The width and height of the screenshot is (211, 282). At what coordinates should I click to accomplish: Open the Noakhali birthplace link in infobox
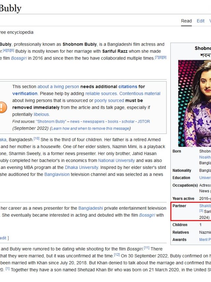205,157
